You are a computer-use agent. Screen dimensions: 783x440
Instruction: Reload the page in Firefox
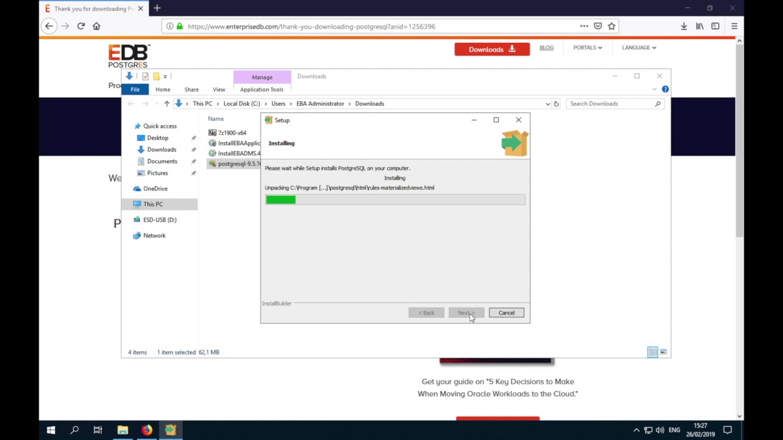(81, 26)
